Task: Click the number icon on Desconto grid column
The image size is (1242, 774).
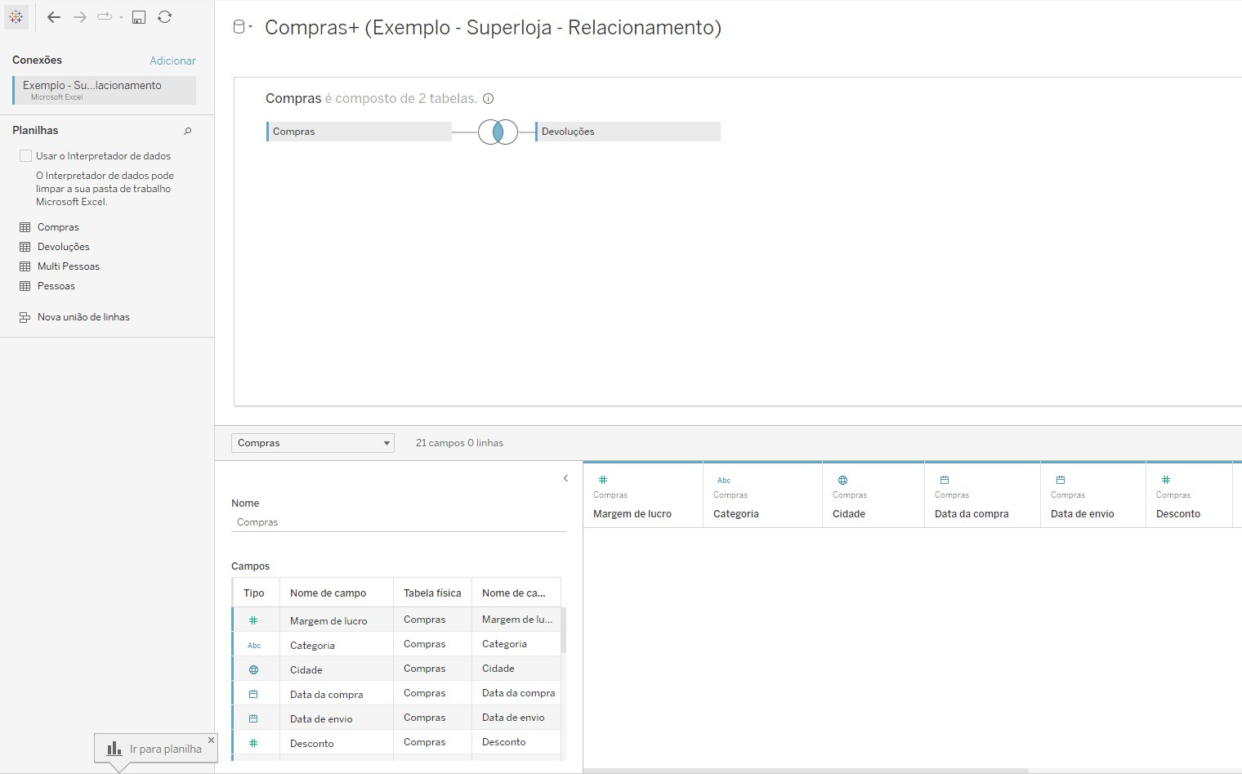Action: point(1166,480)
